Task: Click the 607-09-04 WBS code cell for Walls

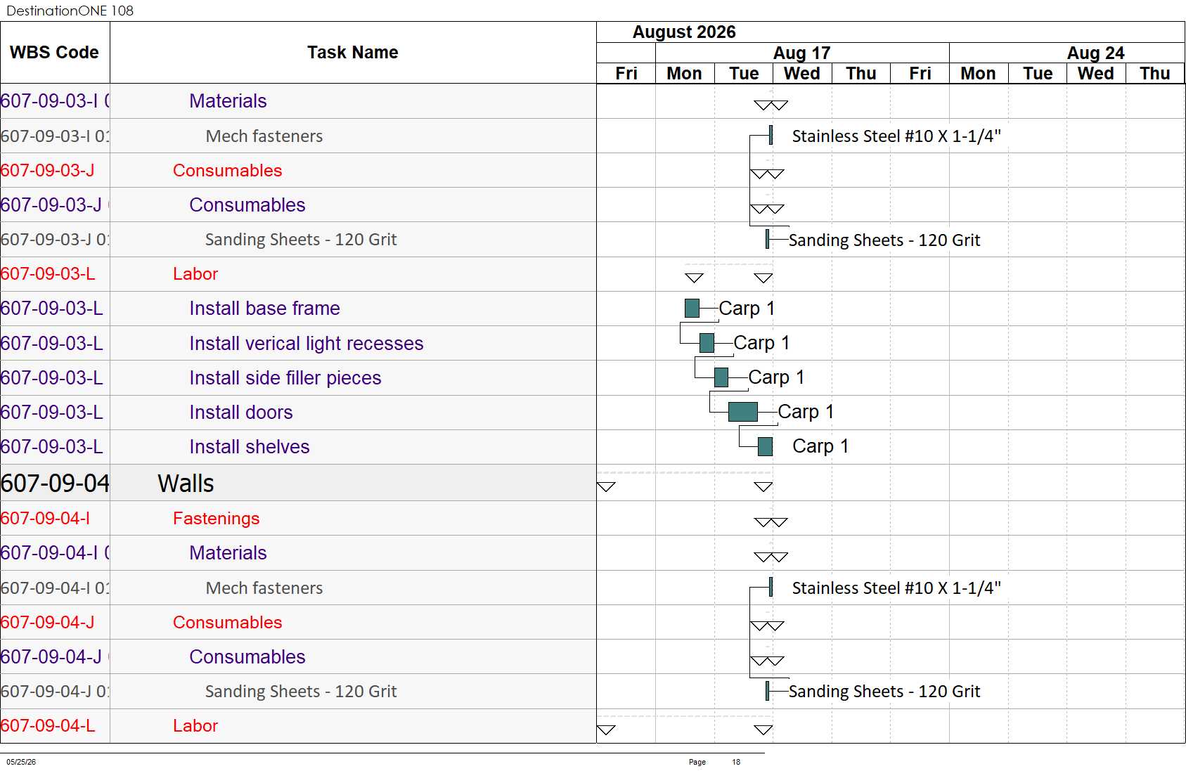Action: click(55, 484)
